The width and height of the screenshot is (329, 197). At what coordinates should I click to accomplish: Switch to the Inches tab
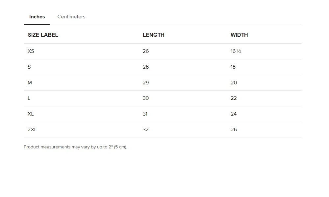(37, 17)
